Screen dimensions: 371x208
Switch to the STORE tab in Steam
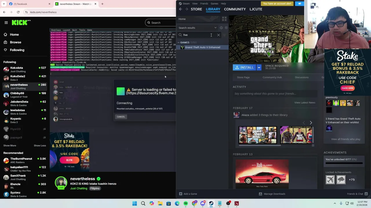pyautogui.click(x=196, y=9)
